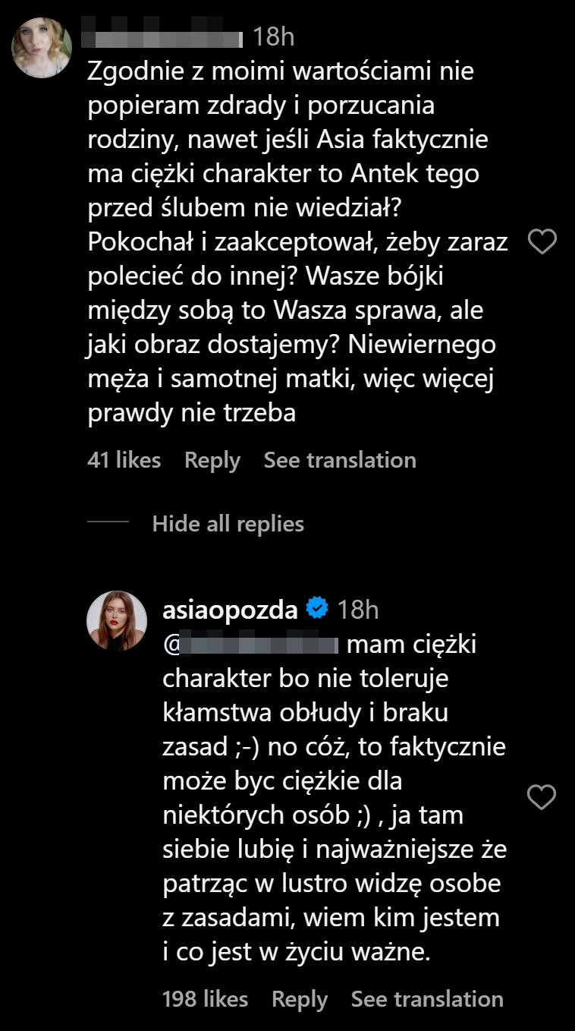View the 41 likes on the top comment
This screenshot has width=575, height=1031.
124,460
